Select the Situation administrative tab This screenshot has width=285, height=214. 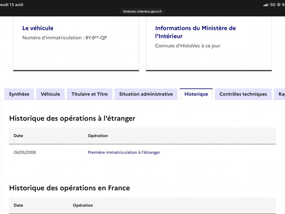click(x=146, y=94)
